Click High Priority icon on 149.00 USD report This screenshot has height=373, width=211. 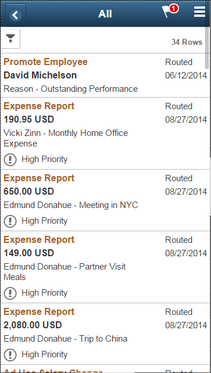[x=10, y=293]
